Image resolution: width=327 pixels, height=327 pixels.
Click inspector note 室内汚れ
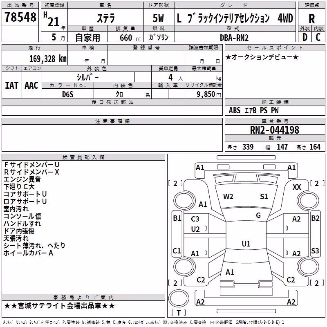(x=16, y=209)
